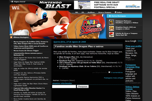
Task: Click into the Assuntos relacionados search field
Action: pos(64,87)
